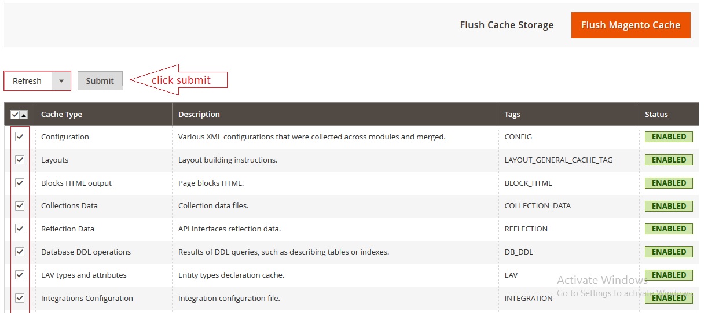Click the Refresh action select box
The image size is (708, 313).
[x=28, y=81]
